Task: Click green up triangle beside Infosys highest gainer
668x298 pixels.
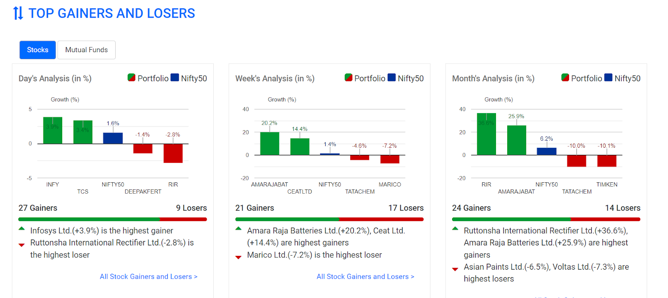Action: click(22, 229)
